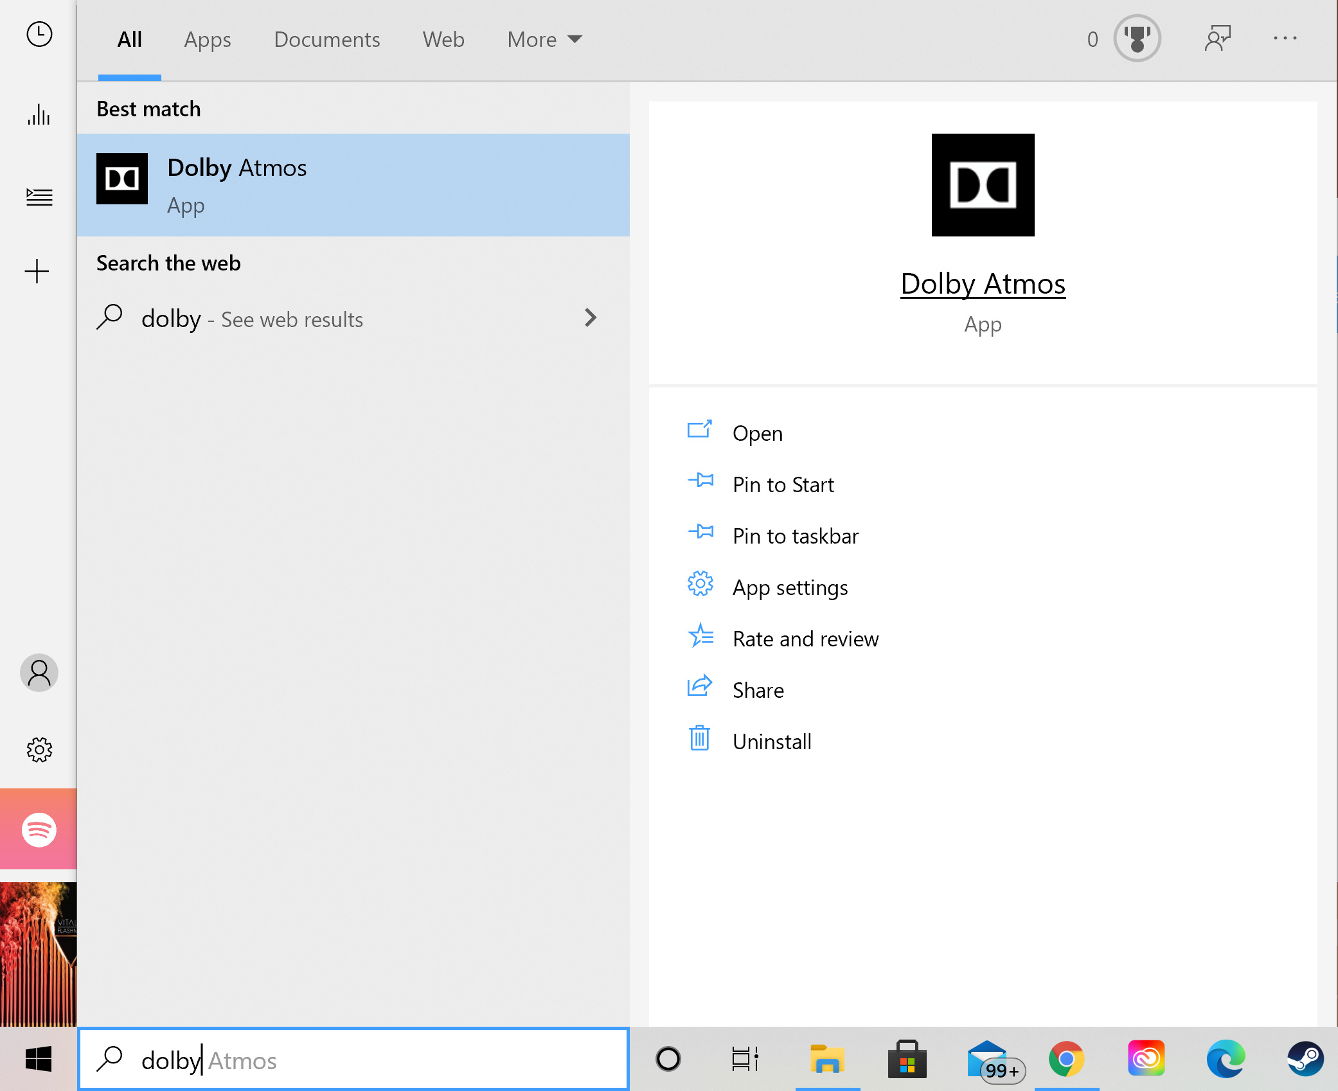The height and width of the screenshot is (1091, 1338).
Task: Open the Timeline clock icon in sidebar
Action: coord(39,35)
